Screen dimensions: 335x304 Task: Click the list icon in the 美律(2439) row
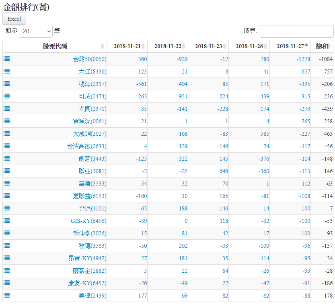pos(7,295)
